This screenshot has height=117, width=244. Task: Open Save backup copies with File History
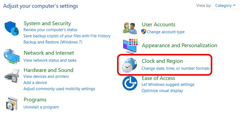tap(67, 36)
